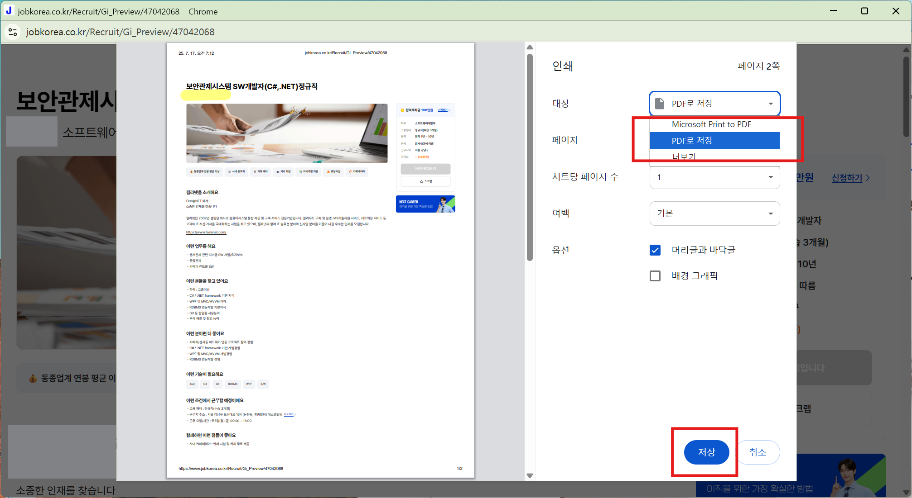Click the print preview vertical scrollbar thumb
This screenshot has width=912, height=498.
(x=530, y=158)
